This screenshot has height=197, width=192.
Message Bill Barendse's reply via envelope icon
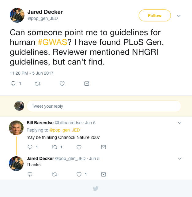click(104, 147)
